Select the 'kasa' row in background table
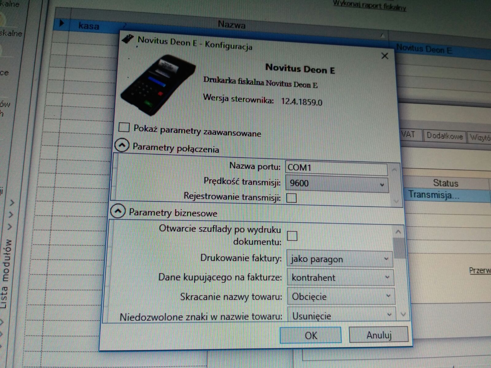This screenshot has height=368, width=491. (89, 25)
